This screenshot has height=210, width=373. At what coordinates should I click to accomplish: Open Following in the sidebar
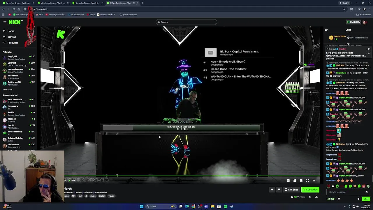coord(13,43)
